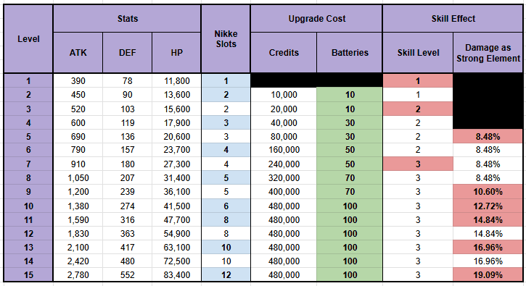Viewport: 526px width, 286px height.
Task: Select the Skill Level column header
Action: click(x=418, y=53)
